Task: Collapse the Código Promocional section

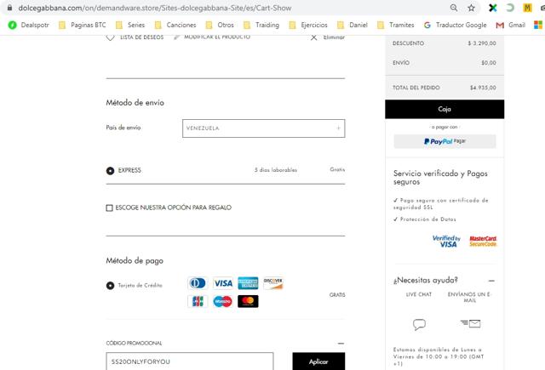Action: [341, 344]
